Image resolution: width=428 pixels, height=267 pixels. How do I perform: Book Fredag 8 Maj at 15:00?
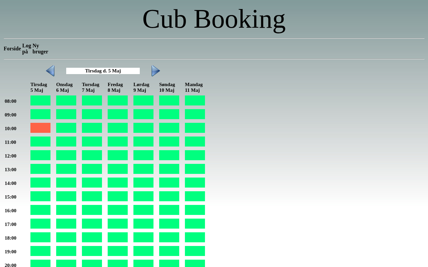(x=118, y=196)
